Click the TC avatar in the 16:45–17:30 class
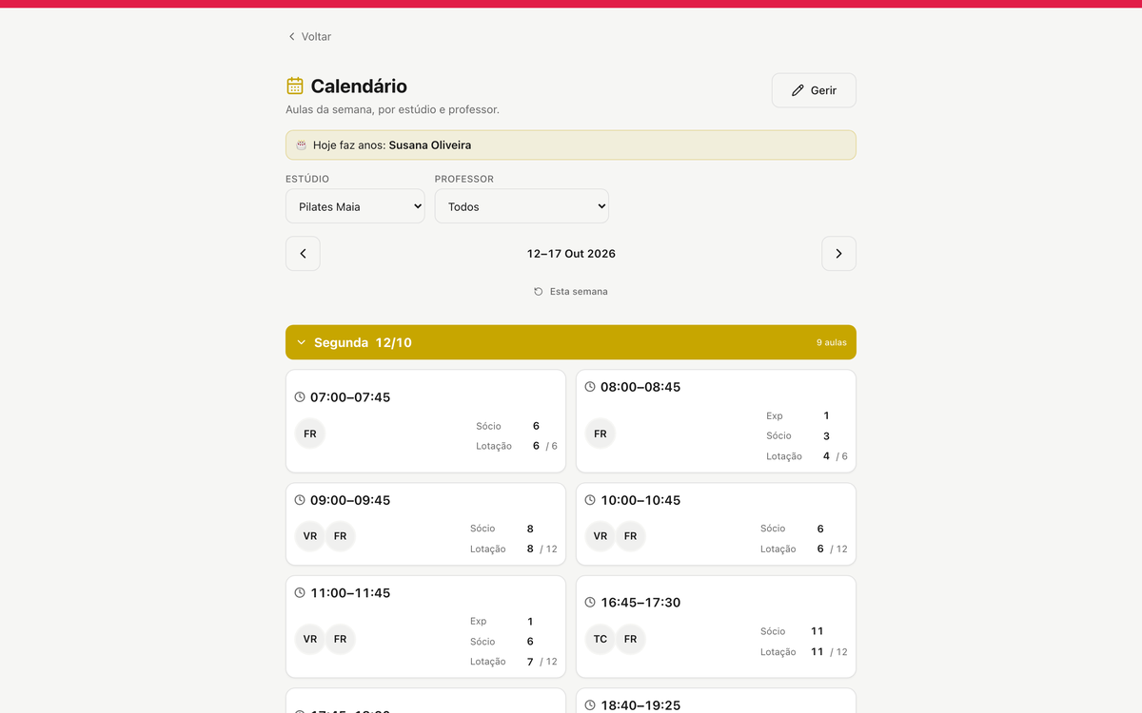The width and height of the screenshot is (1142, 713). (x=601, y=639)
